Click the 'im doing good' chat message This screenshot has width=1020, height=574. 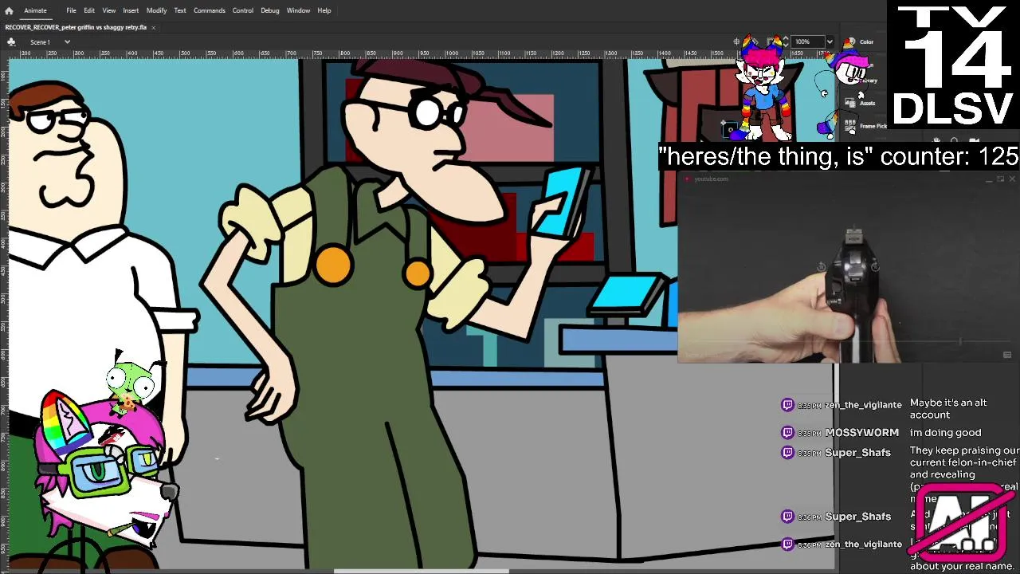tap(945, 433)
